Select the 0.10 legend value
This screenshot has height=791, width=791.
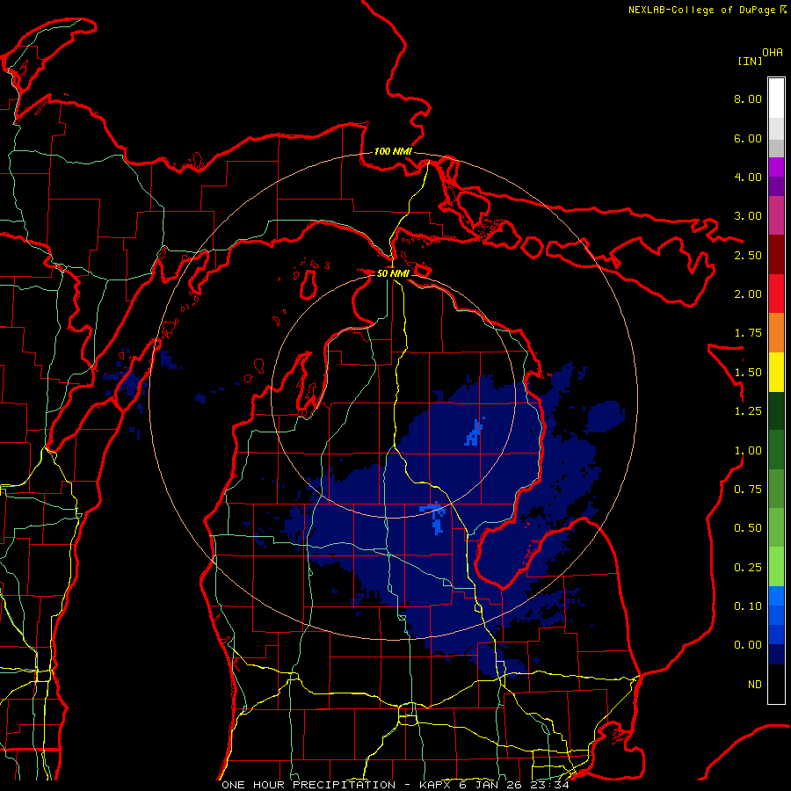click(x=748, y=606)
